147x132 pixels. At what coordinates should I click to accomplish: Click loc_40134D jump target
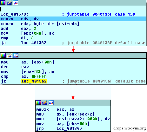(69, 129)
